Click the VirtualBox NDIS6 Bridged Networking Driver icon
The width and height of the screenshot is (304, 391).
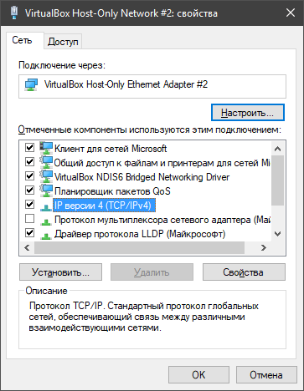(46, 176)
